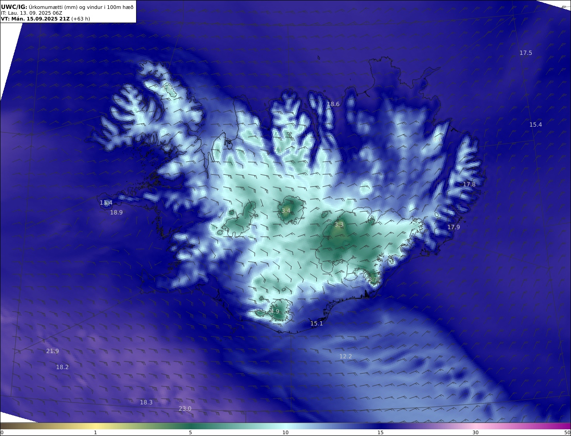Select the IT initial time line 06Z
571x436 pixels.
click(x=31, y=13)
